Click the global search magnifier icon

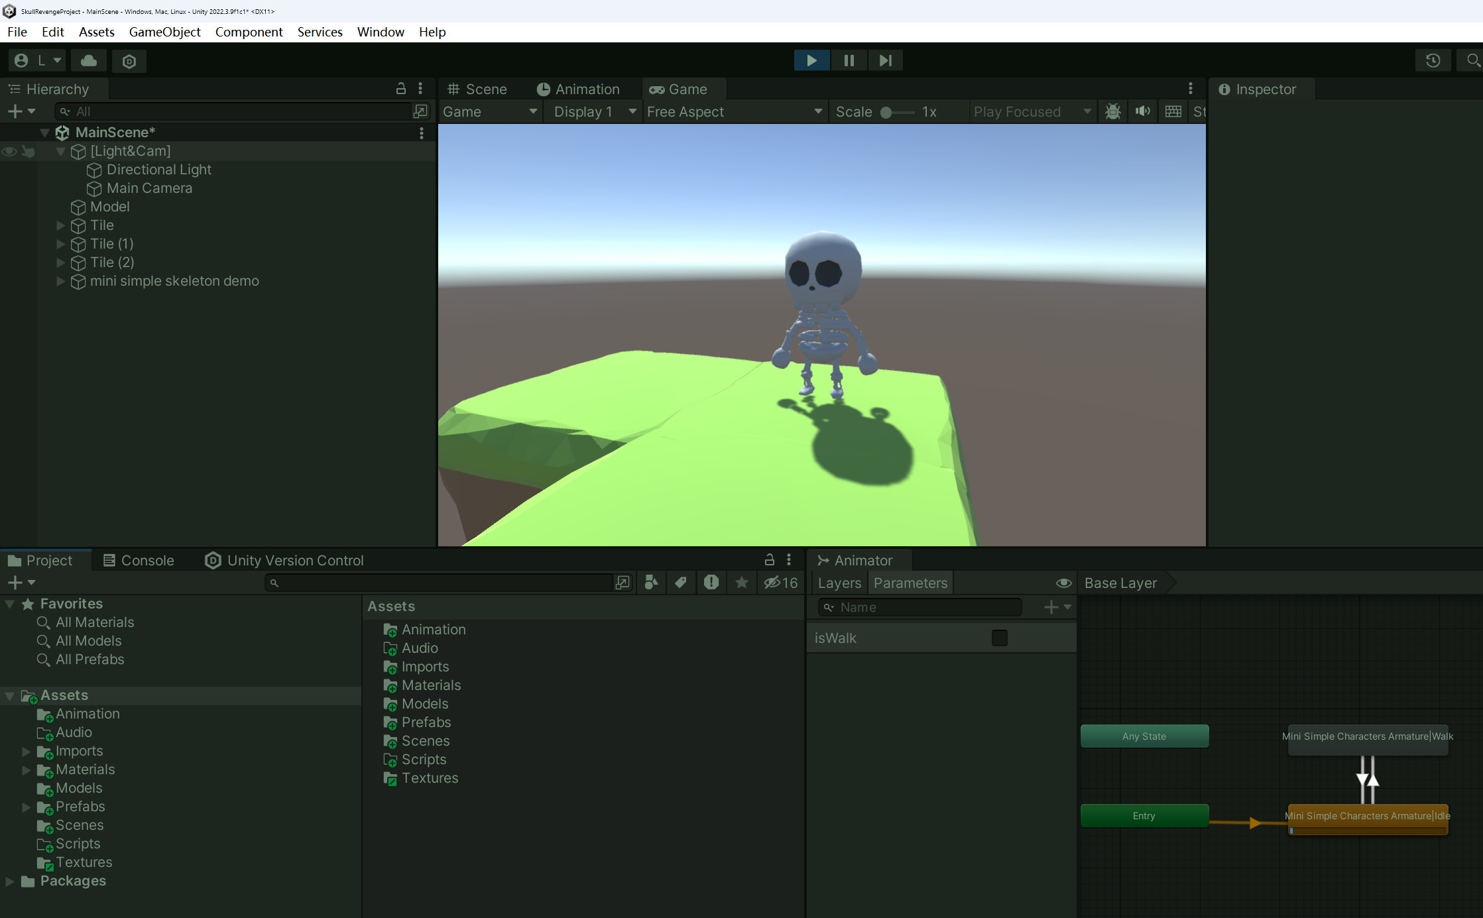1472,60
